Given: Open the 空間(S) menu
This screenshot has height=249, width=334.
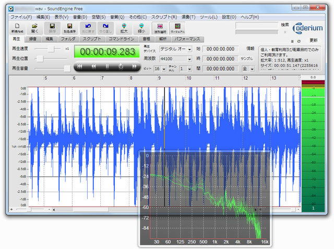Looking at the screenshot, I should click(99, 17).
